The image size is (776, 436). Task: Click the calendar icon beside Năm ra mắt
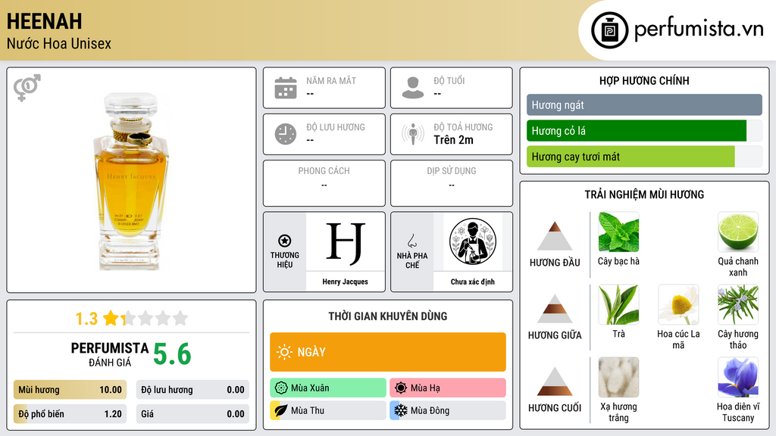coord(286,88)
